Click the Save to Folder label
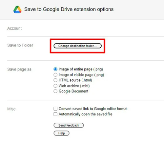This screenshot has width=164, height=142. (x=20, y=45)
